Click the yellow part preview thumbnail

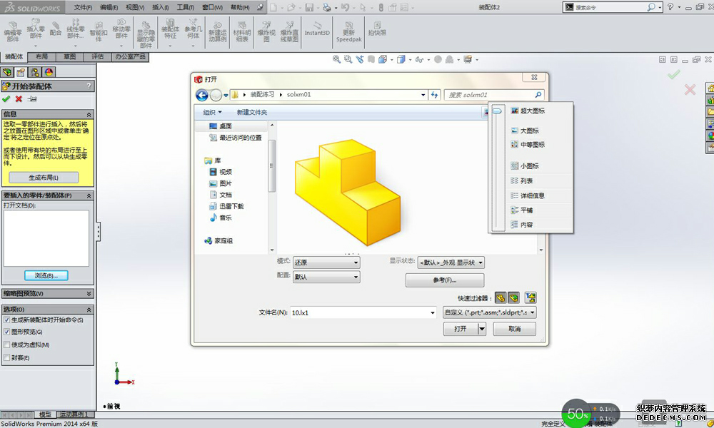pos(348,193)
